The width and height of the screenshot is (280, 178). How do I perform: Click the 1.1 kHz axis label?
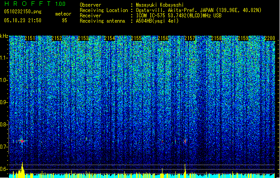[4, 58]
